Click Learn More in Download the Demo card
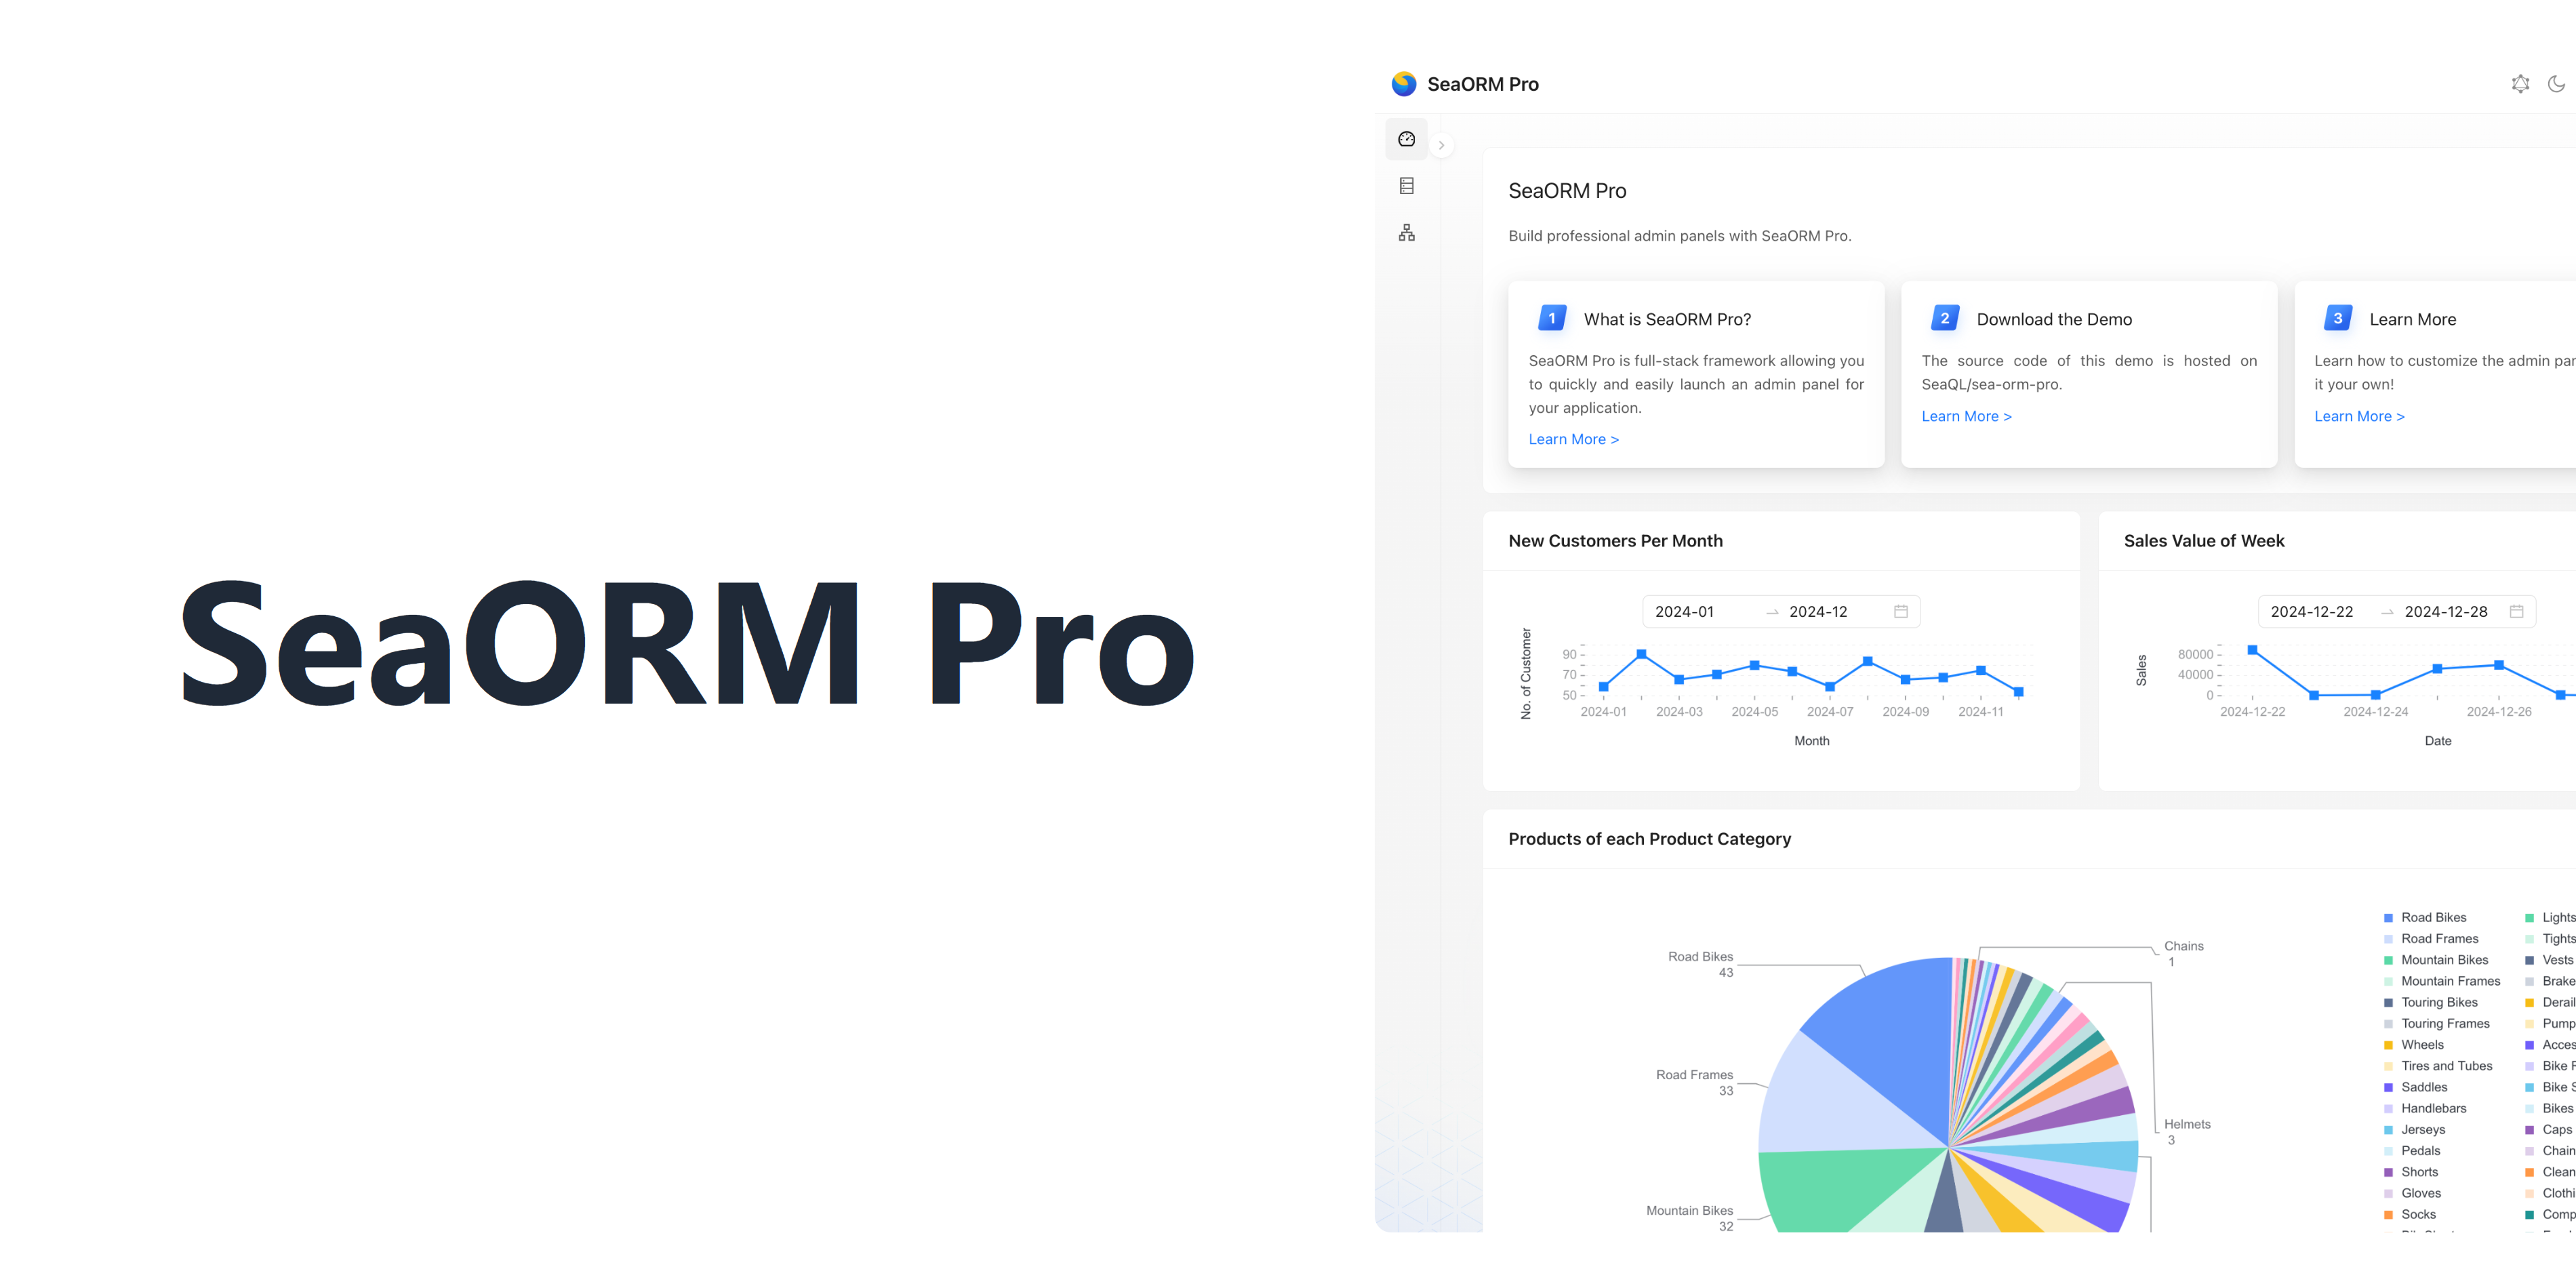Viewport: 2576px width, 1288px height. (x=1966, y=416)
